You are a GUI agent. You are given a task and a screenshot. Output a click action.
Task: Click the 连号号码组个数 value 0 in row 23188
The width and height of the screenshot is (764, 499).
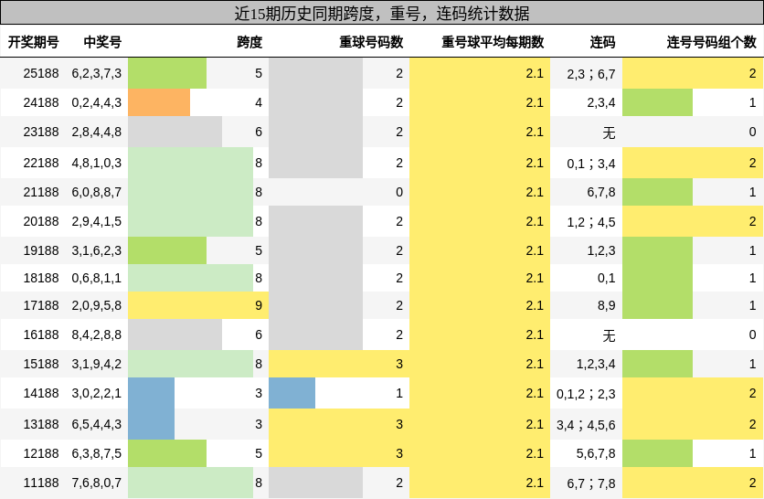752,132
